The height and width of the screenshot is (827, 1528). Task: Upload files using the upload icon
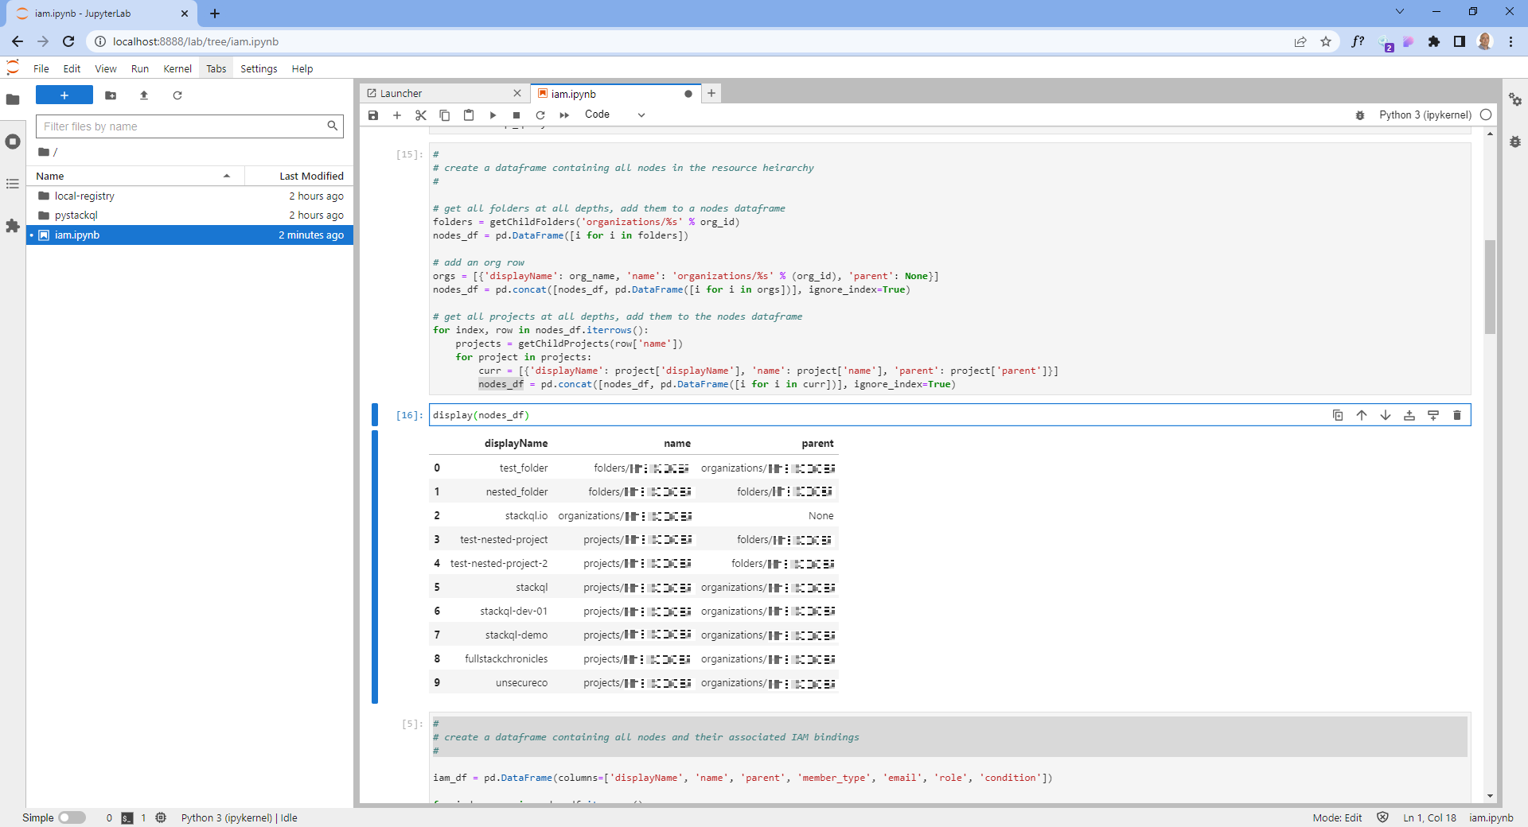144,95
